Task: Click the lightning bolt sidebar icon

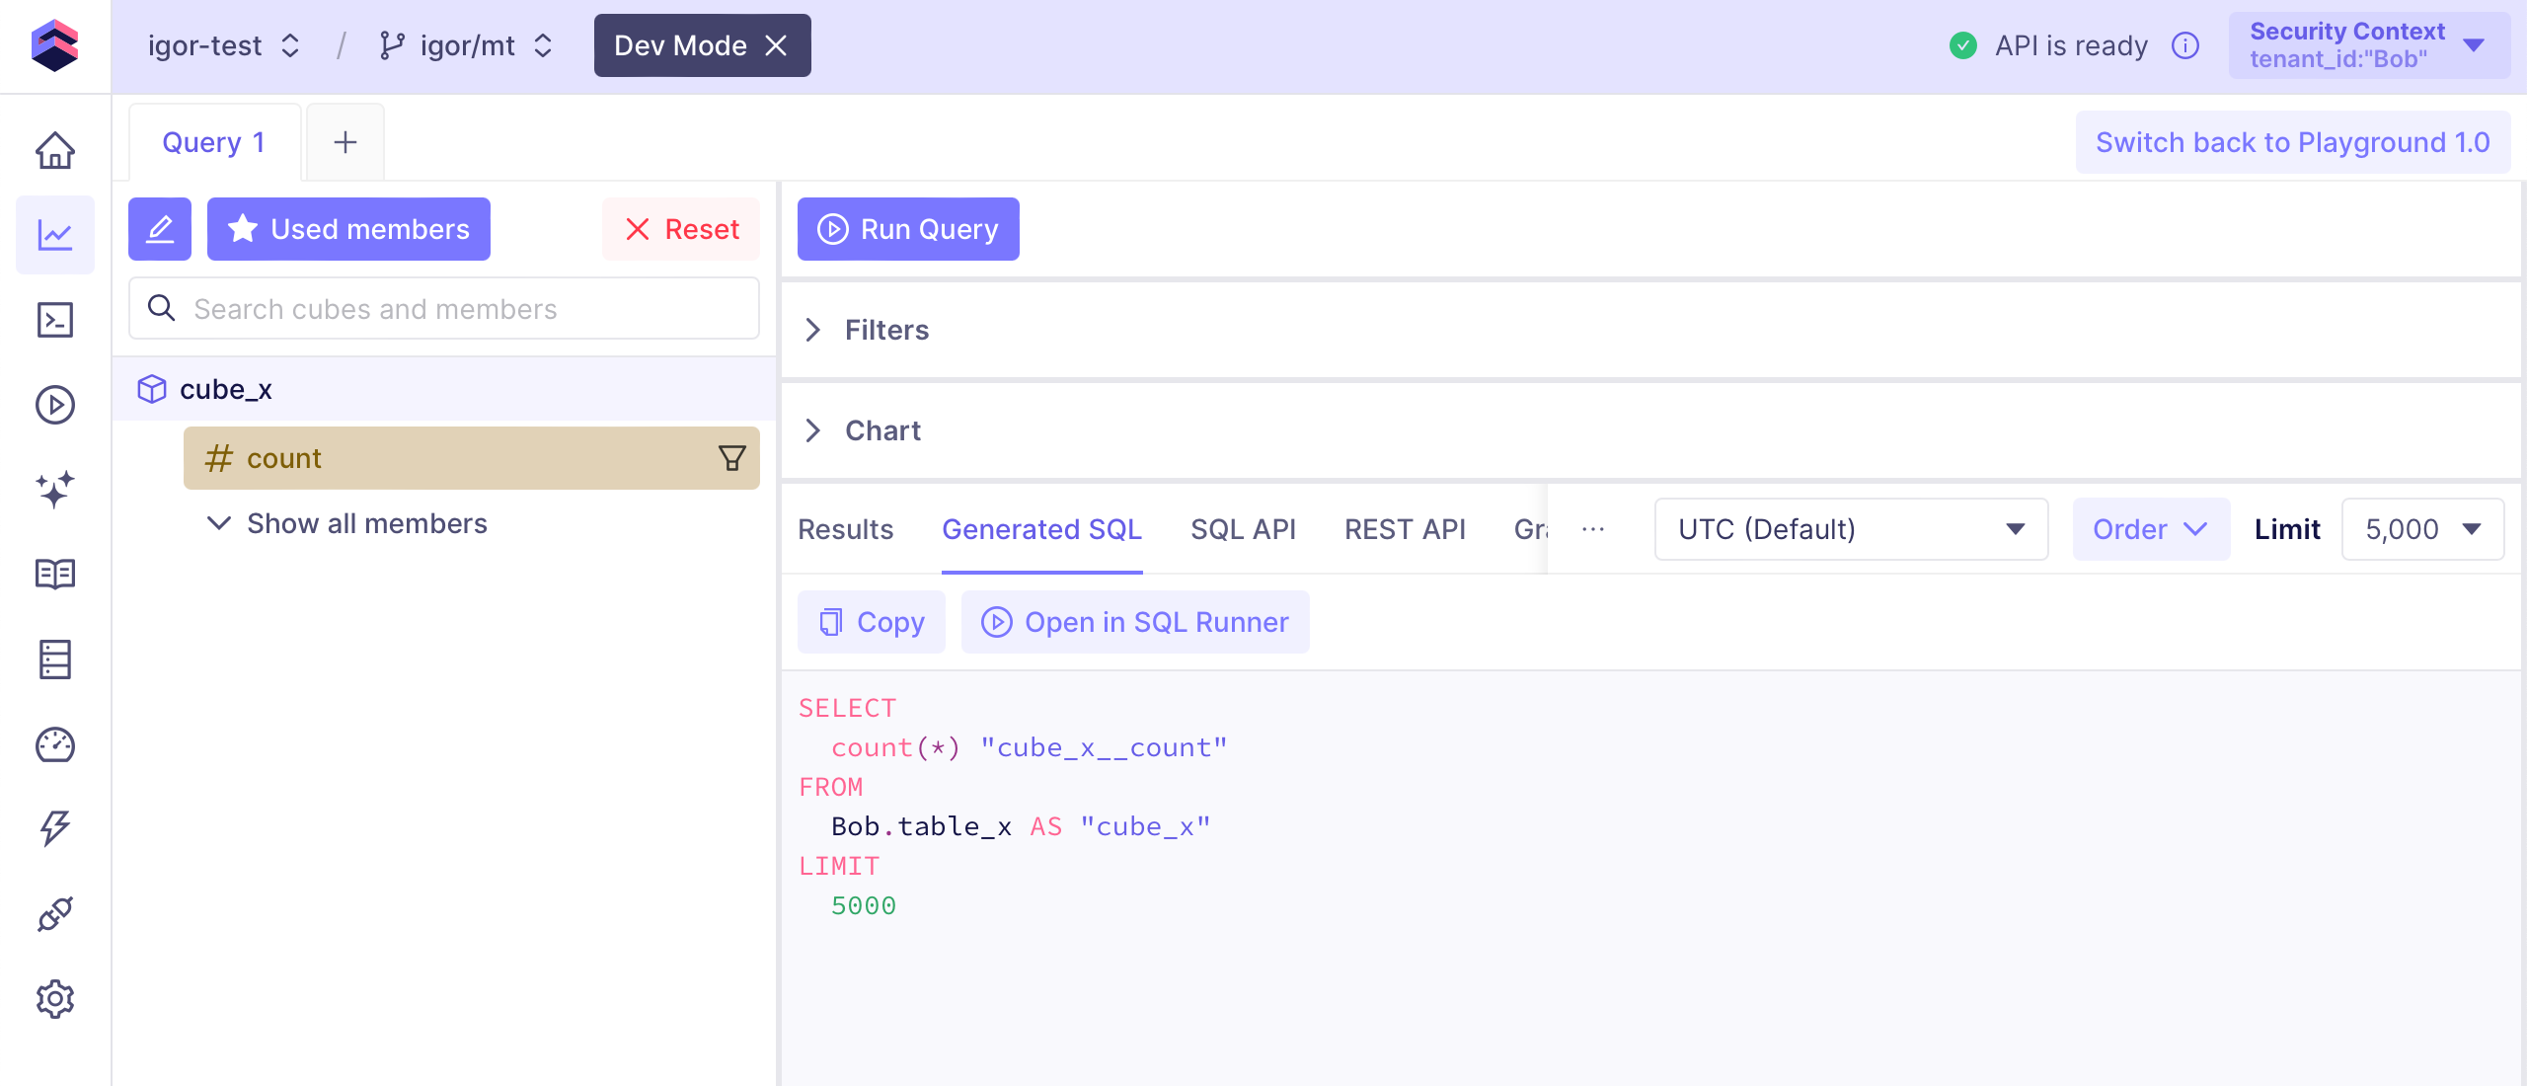Action: click(x=55, y=828)
